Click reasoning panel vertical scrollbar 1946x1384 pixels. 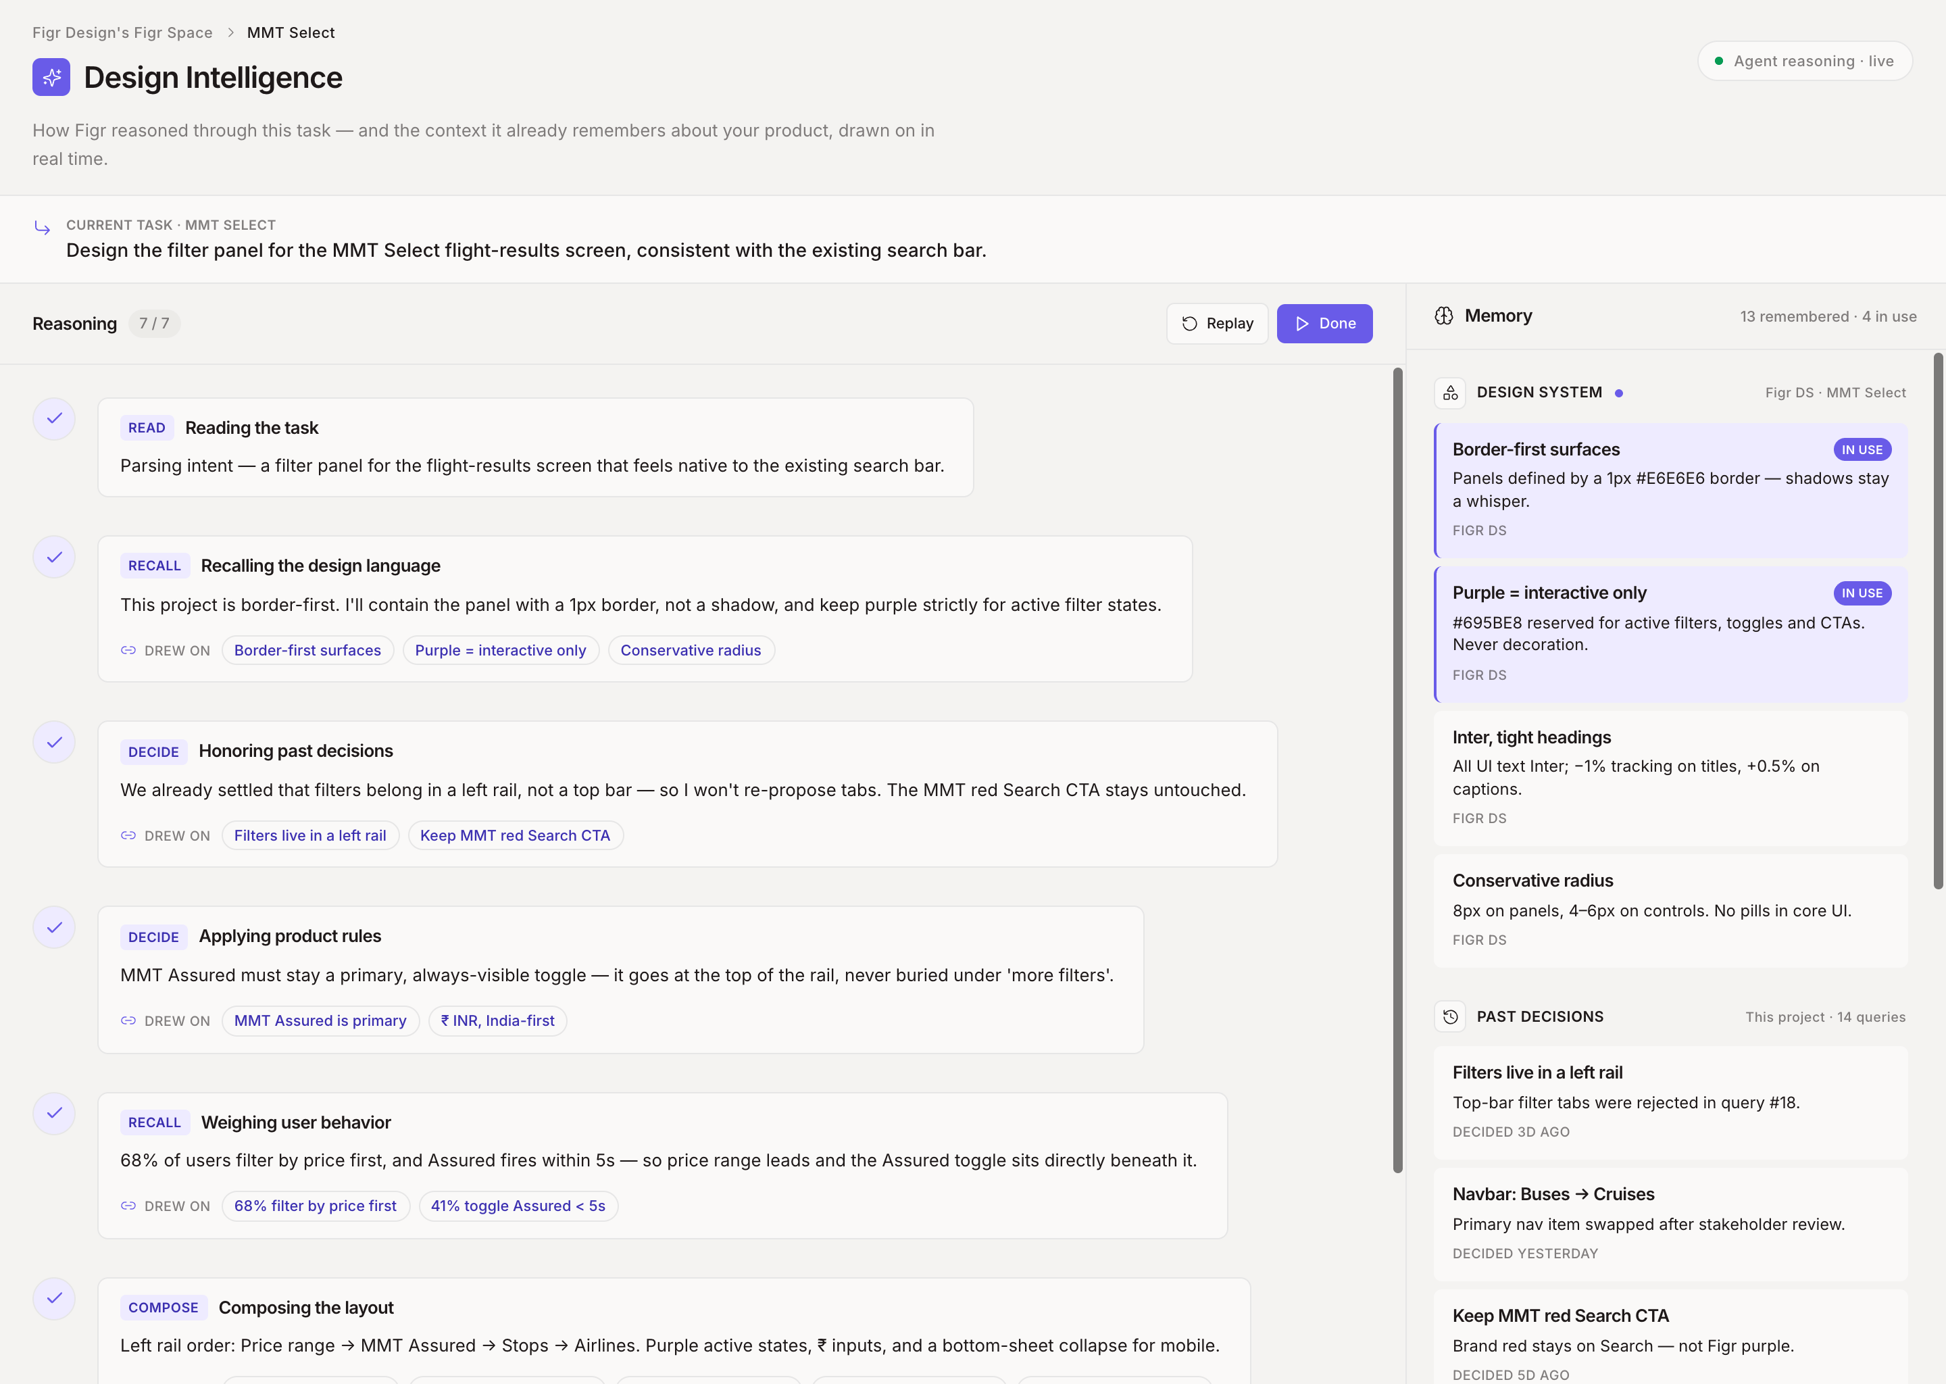pyautogui.click(x=1397, y=770)
